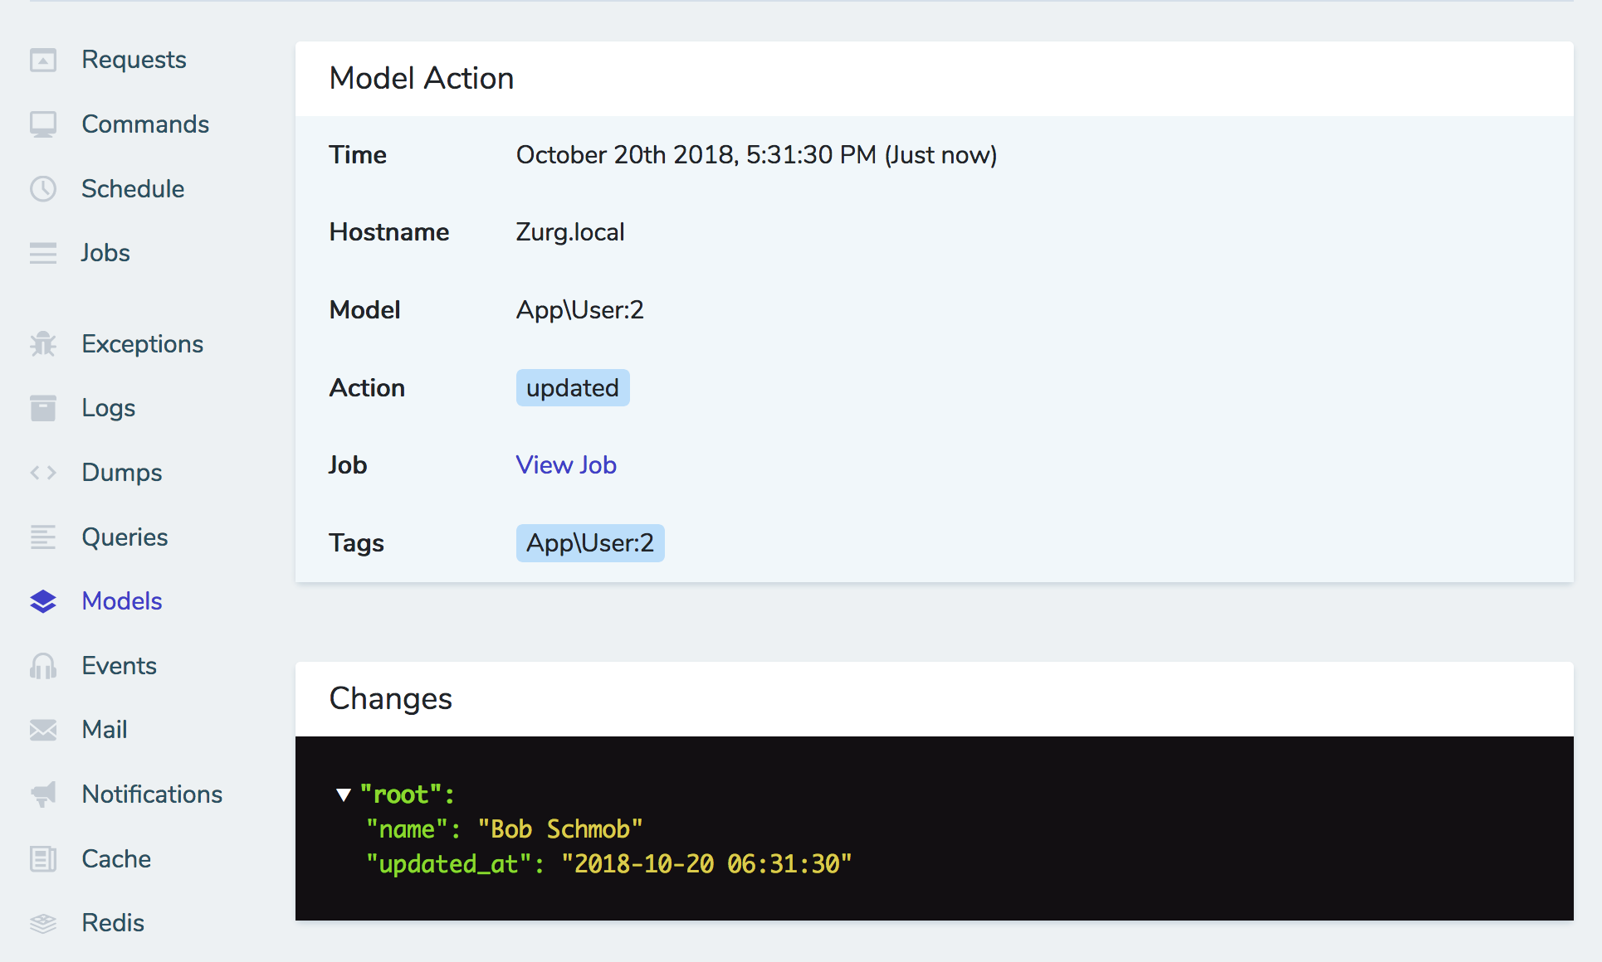The height and width of the screenshot is (962, 1602).
Task: Click the Logs archive icon
Action: (42, 407)
